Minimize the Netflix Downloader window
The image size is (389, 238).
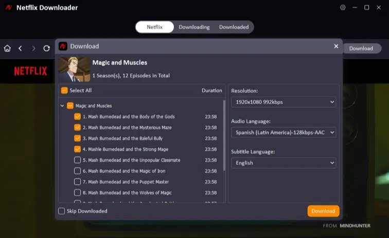355,7
